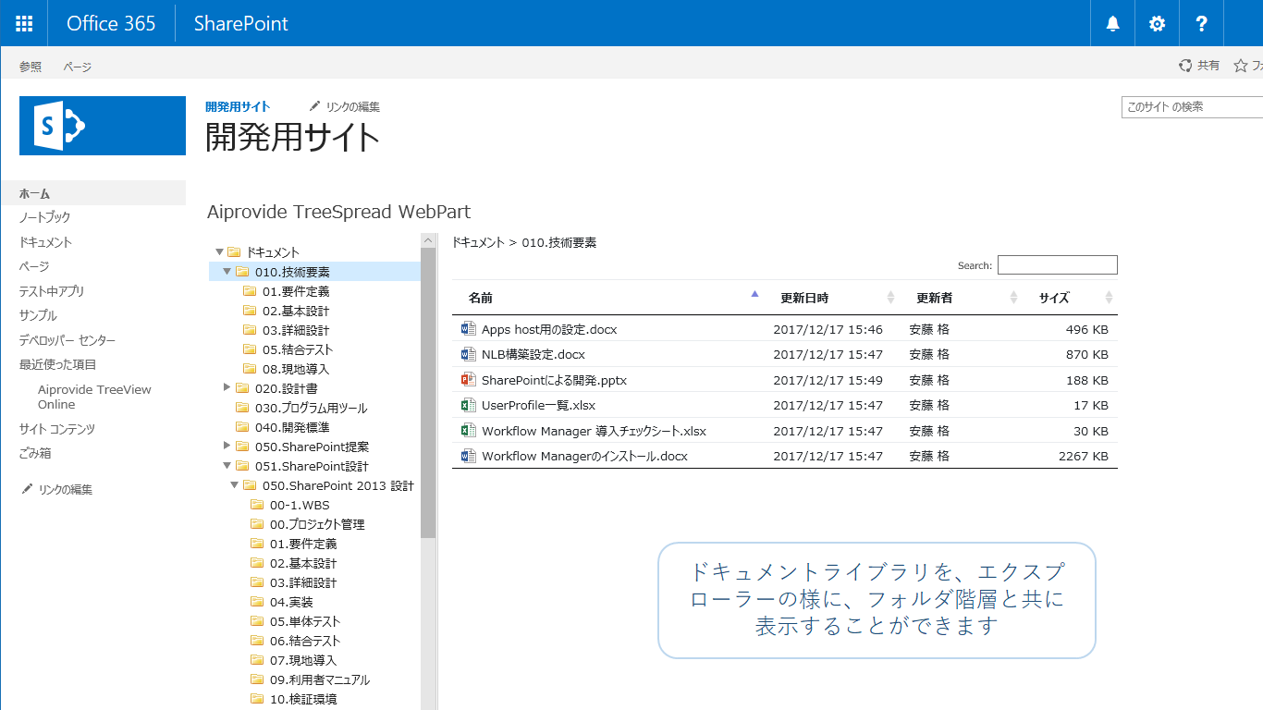Click the folder icon of 01.要件定義 under 010.技術要素
This screenshot has width=1263, height=710.
(x=250, y=291)
